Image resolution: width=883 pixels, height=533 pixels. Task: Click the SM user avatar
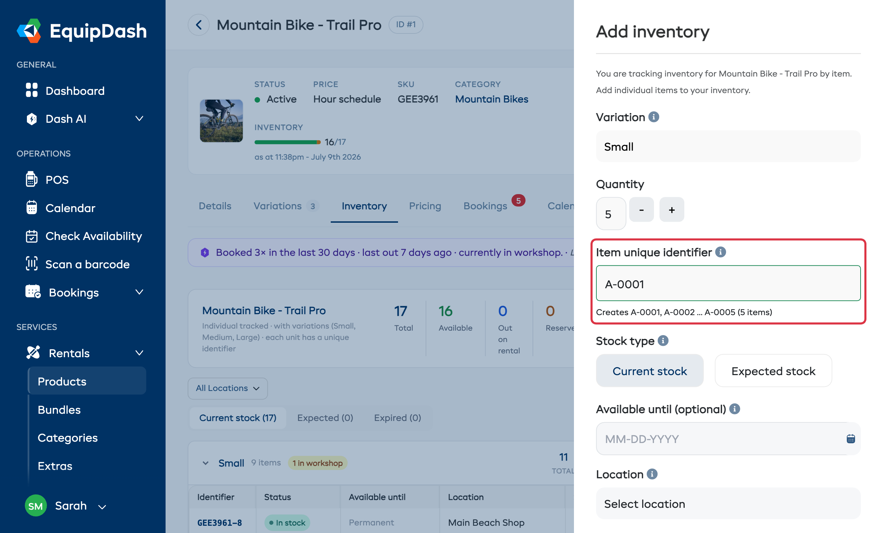tap(36, 505)
